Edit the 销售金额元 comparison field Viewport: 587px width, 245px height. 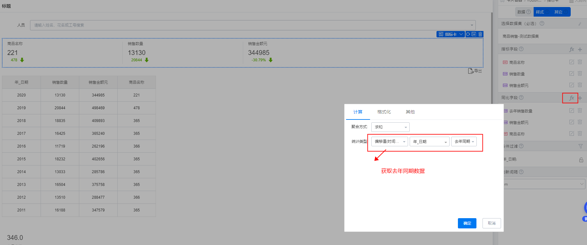pyautogui.click(x=572, y=122)
